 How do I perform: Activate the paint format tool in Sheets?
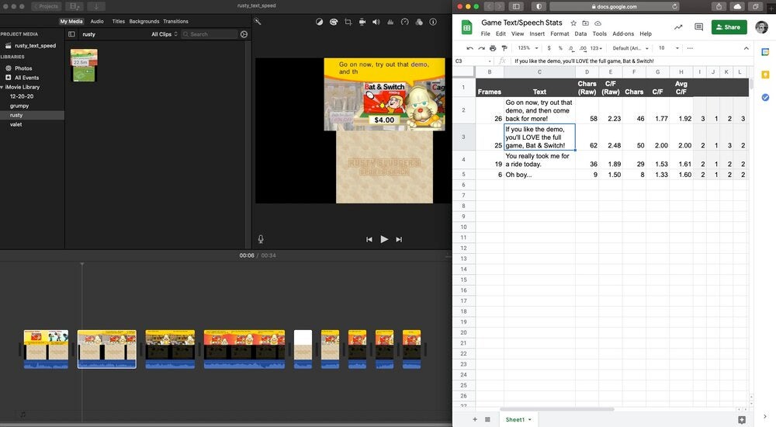[x=504, y=48]
